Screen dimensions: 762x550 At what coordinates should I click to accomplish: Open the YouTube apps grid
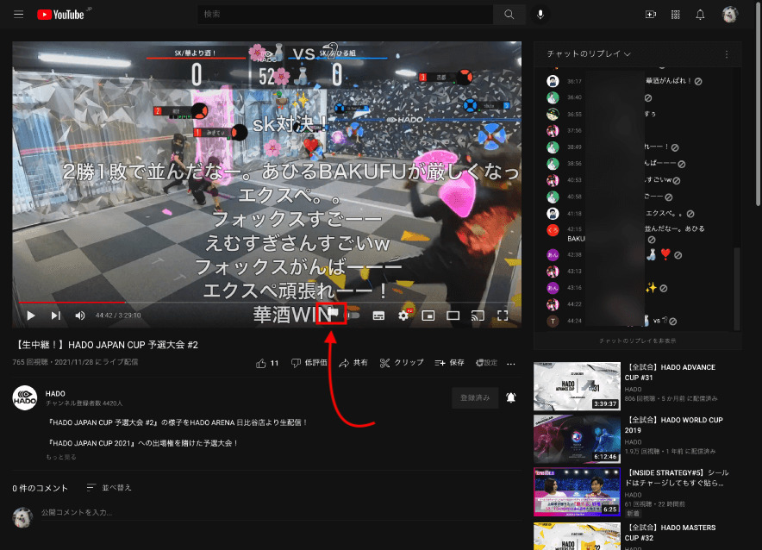[676, 15]
